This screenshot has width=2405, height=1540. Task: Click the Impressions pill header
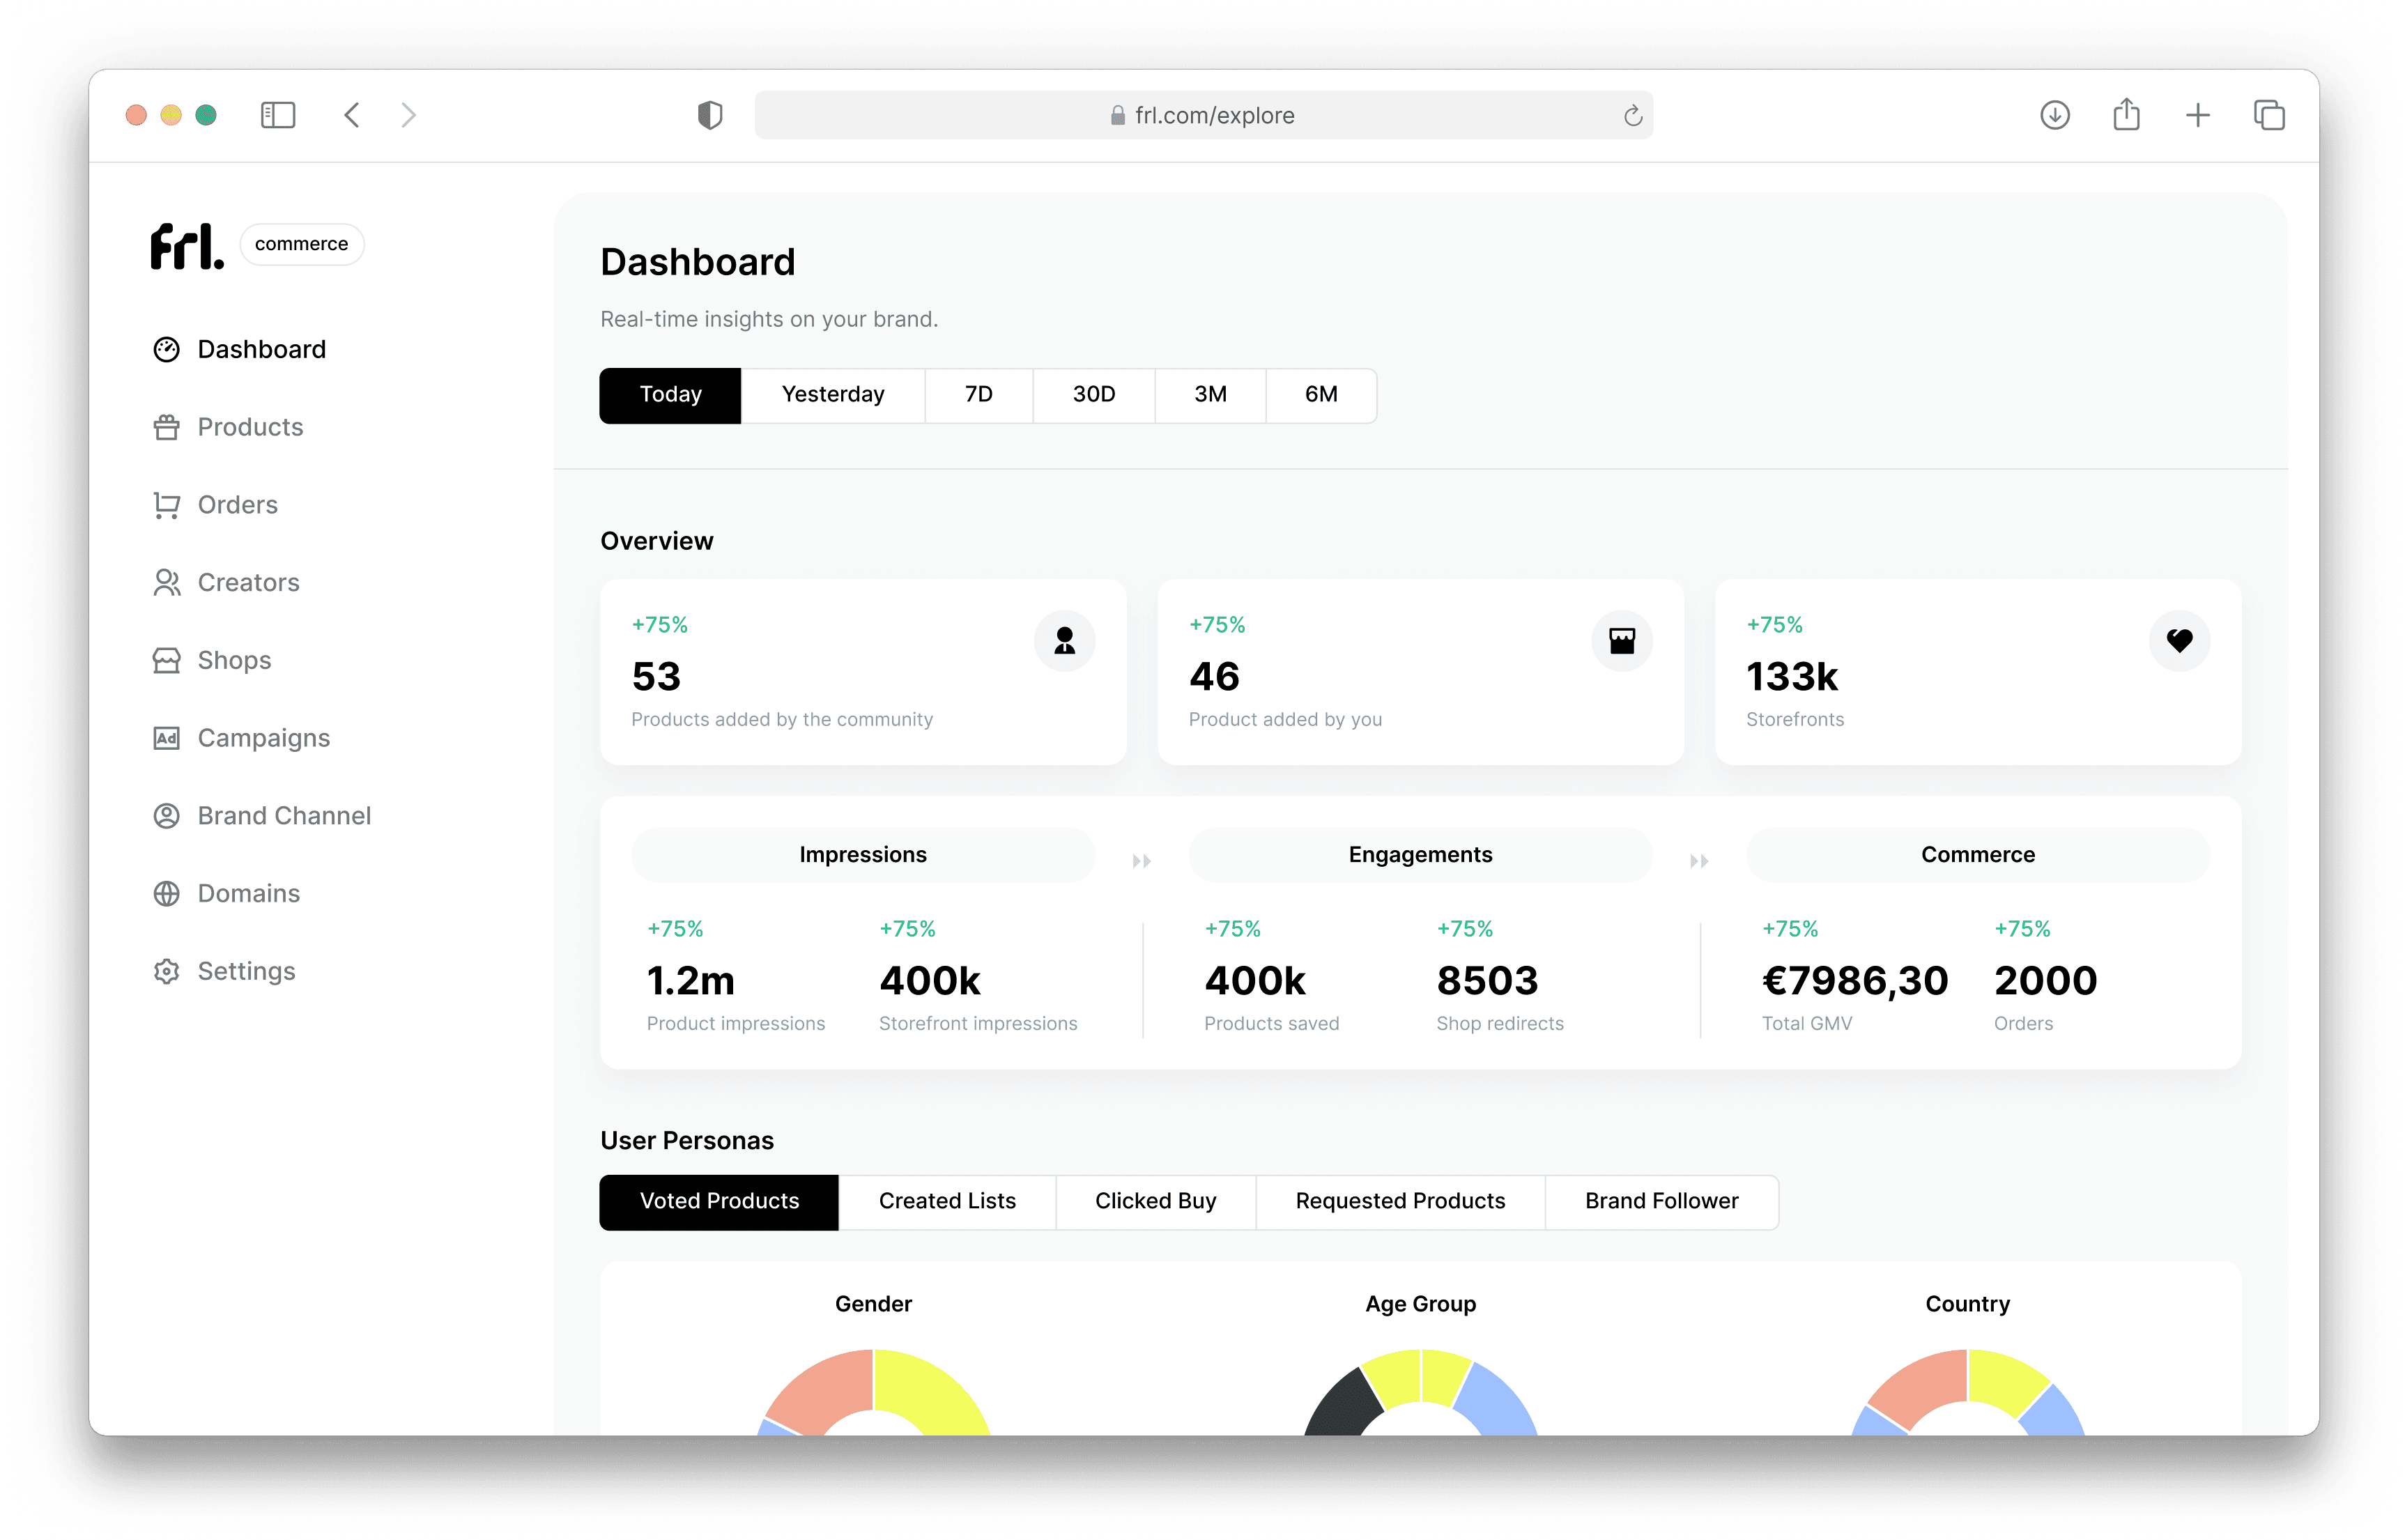pos(863,855)
